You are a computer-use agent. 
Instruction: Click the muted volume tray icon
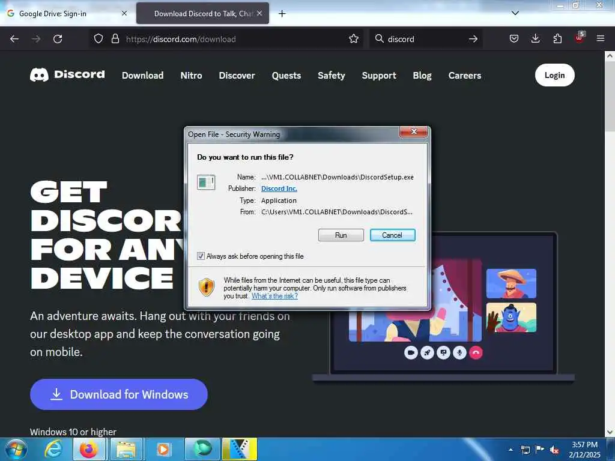pos(554,450)
